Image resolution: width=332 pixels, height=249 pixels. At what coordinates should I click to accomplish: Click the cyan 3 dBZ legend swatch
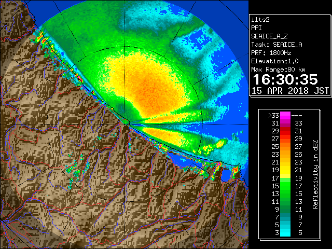[x=285, y=232]
